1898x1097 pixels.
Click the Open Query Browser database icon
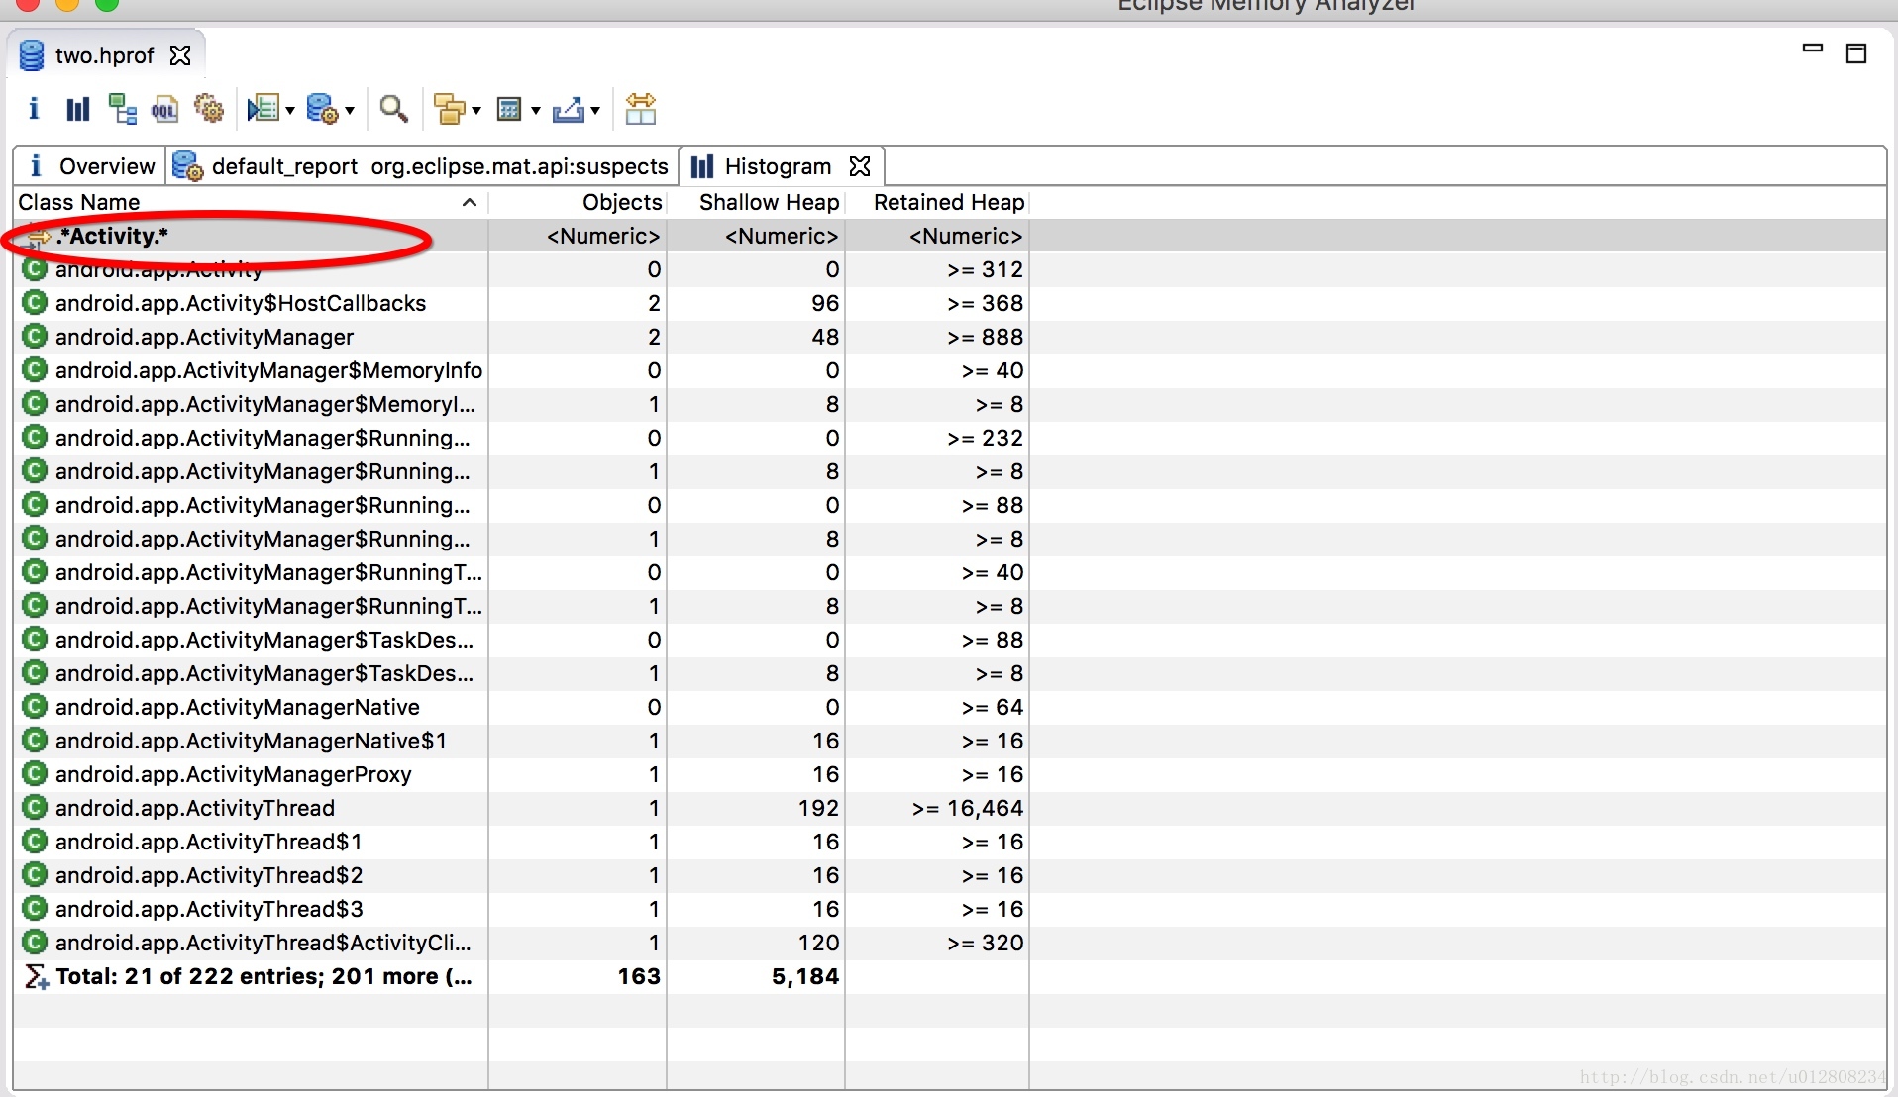coord(322,109)
